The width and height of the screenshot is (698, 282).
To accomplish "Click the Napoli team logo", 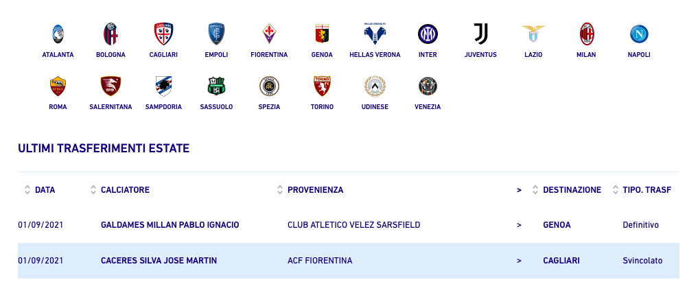I will [639, 34].
